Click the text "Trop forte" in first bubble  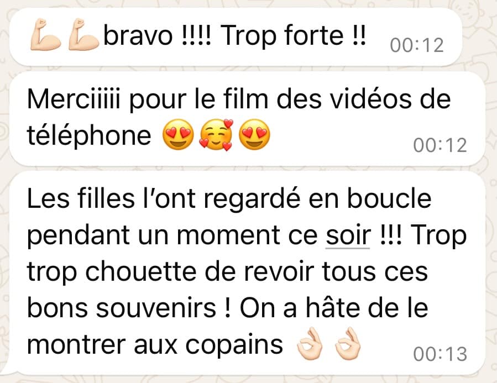pos(282,35)
